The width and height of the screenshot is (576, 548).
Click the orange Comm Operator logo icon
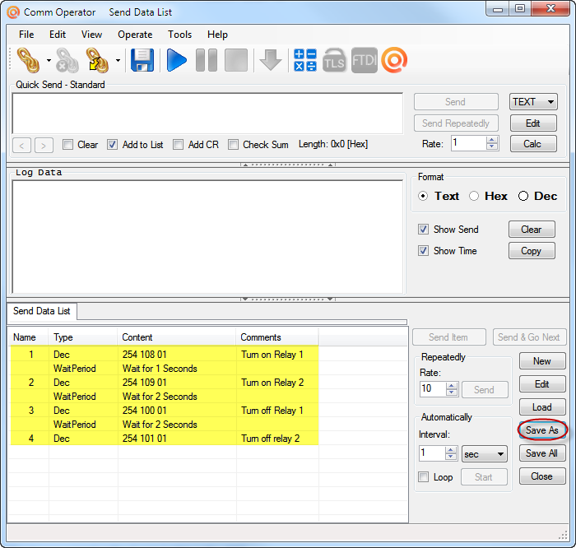[x=394, y=60]
